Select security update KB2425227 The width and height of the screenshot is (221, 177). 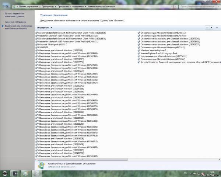pyautogui.click(x=169, y=45)
